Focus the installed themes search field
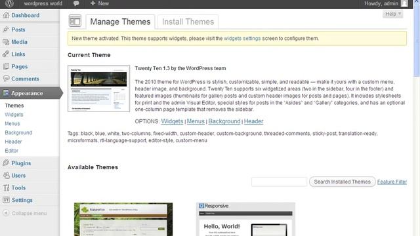Viewport: 420px width, 236px height. coord(279,182)
